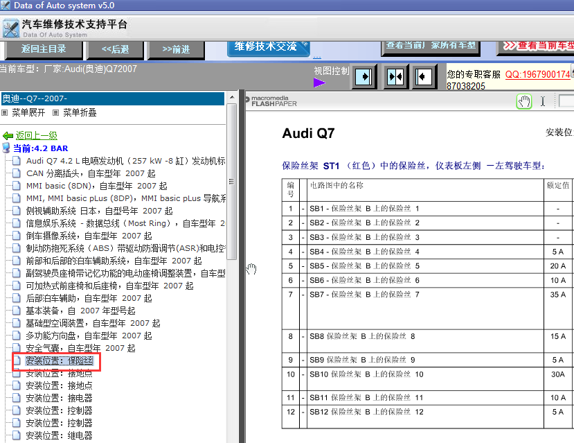574x443 pixels.
Task: Click the 当前:4.2 BAR node icon
Action: (x=6, y=148)
